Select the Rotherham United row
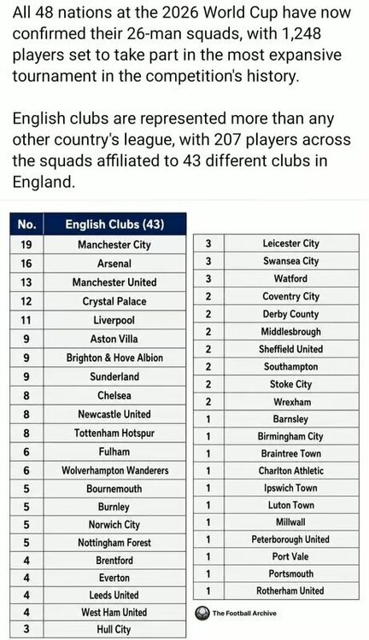369x640 pixels. click(276, 591)
